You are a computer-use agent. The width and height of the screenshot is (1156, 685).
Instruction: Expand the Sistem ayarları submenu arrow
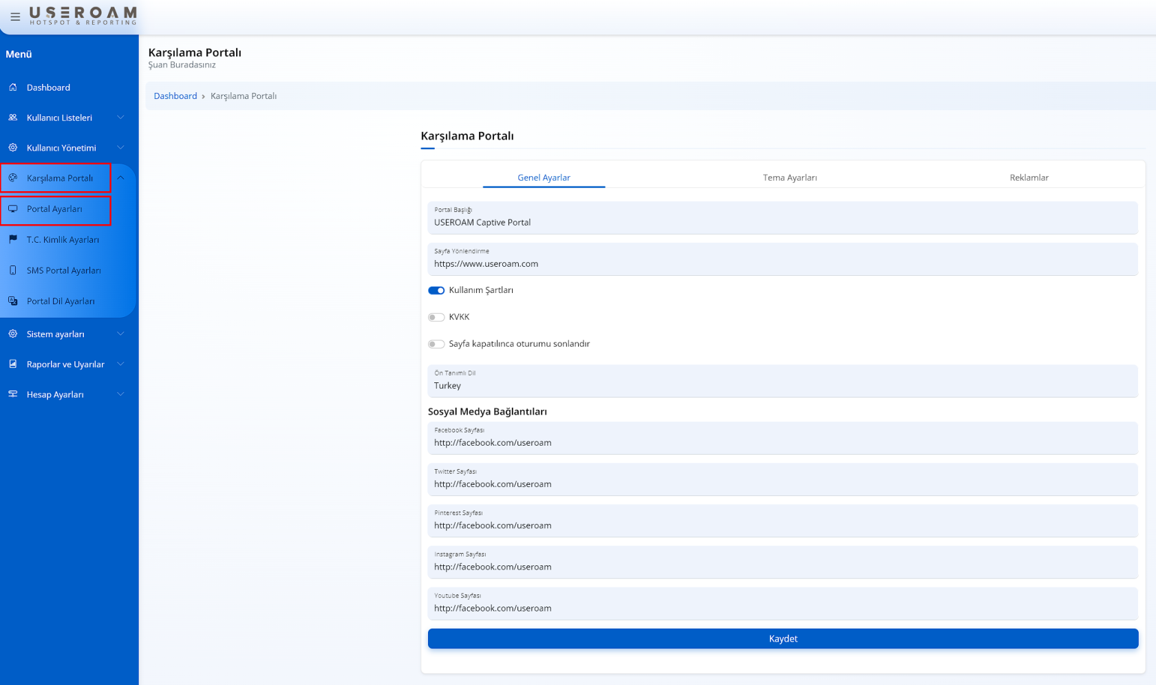click(120, 334)
